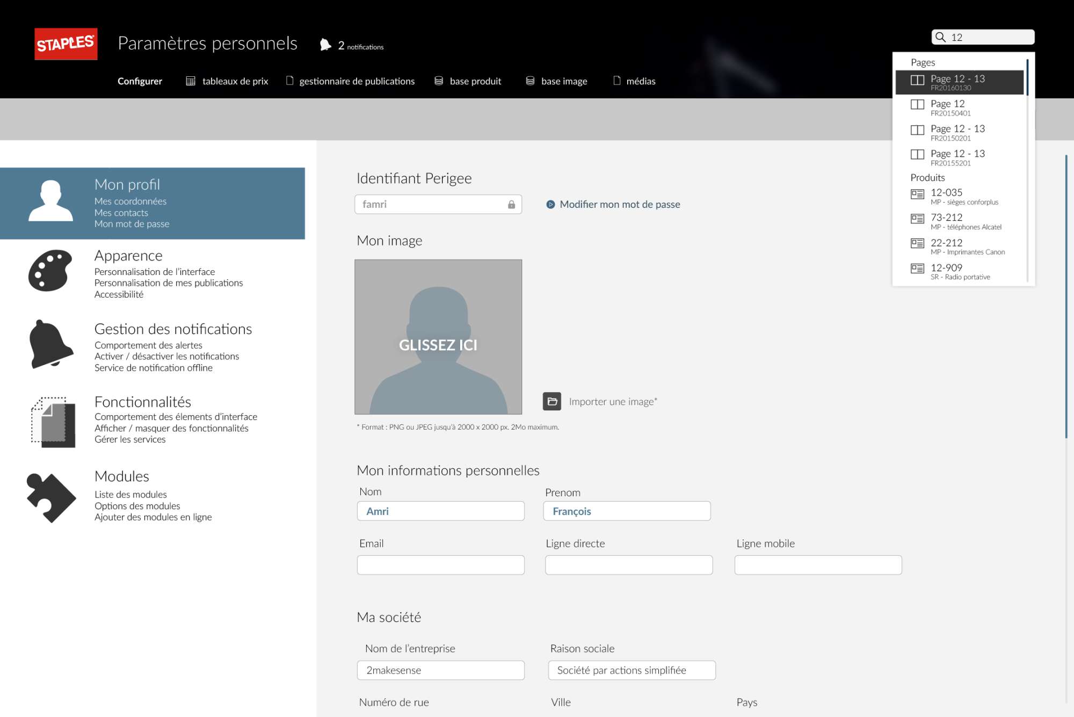Click Modifier mon mot de passe link
The image size is (1074, 717).
tap(619, 205)
